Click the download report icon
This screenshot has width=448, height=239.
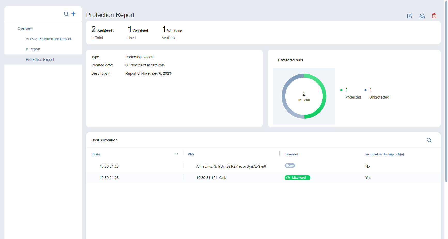(422, 16)
